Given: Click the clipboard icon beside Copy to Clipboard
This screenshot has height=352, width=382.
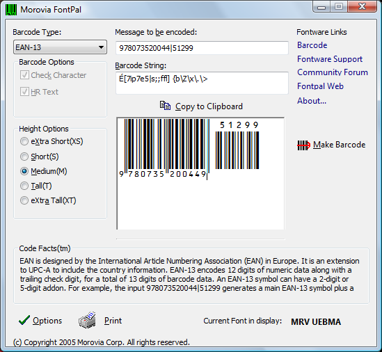Looking at the screenshot, I should pos(165,106).
